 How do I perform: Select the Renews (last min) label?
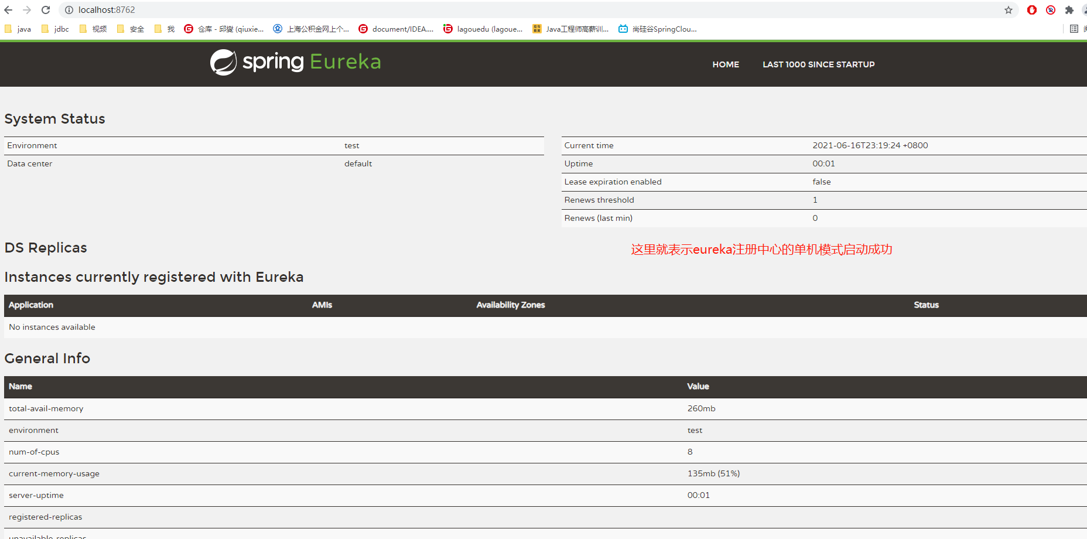pos(599,218)
